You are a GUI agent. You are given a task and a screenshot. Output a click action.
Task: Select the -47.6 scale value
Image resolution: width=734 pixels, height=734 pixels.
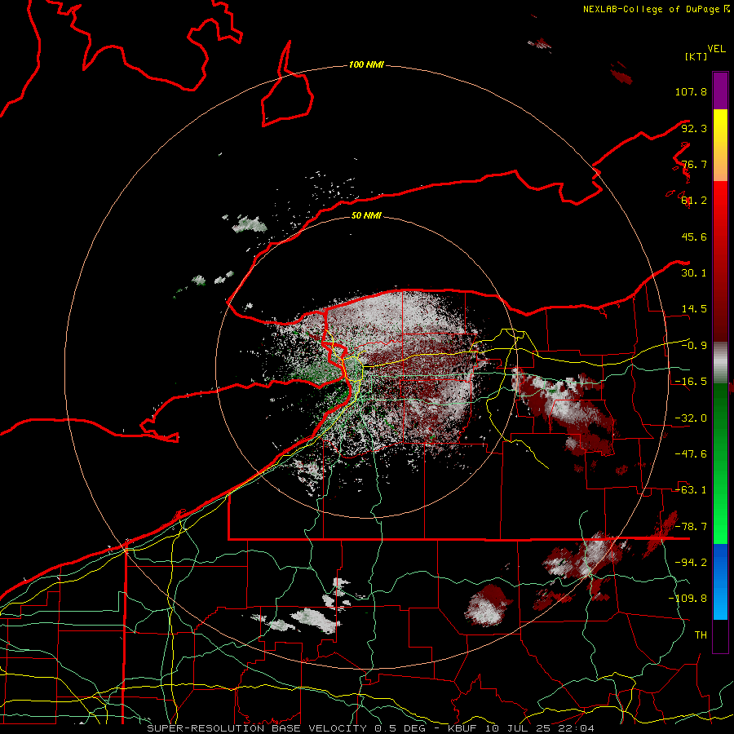tap(691, 454)
